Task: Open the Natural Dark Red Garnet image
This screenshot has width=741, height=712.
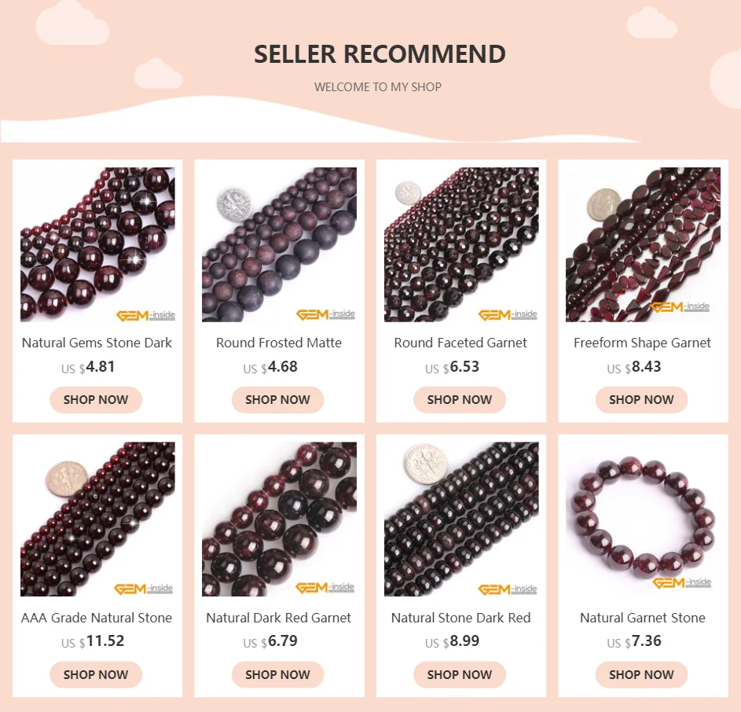Action: point(279,519)
